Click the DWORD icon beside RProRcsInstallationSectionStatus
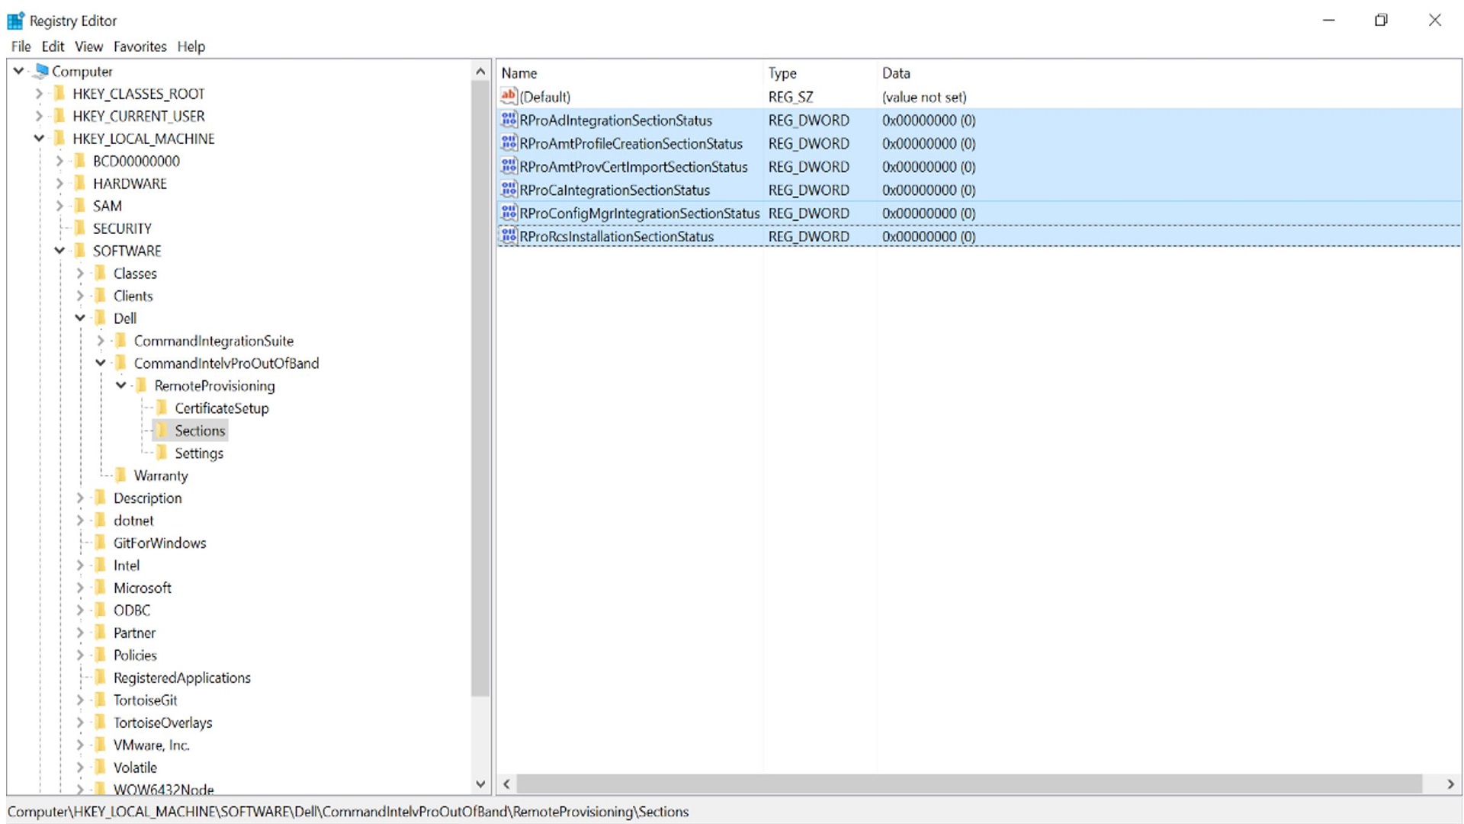 click(x=509, y=236)
